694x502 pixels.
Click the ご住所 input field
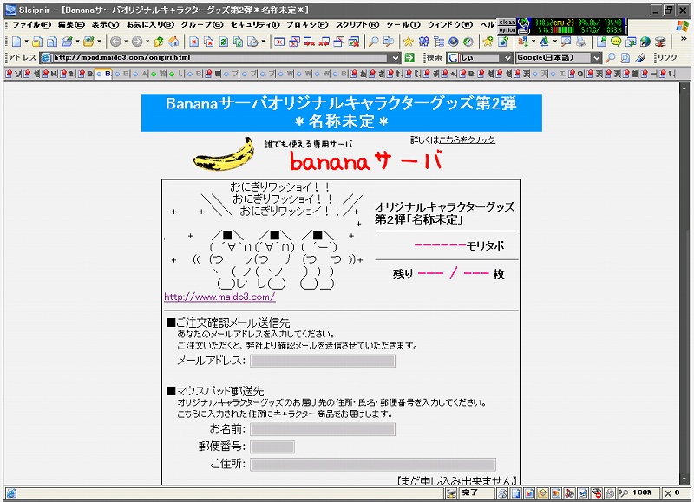tap(373, 465)
